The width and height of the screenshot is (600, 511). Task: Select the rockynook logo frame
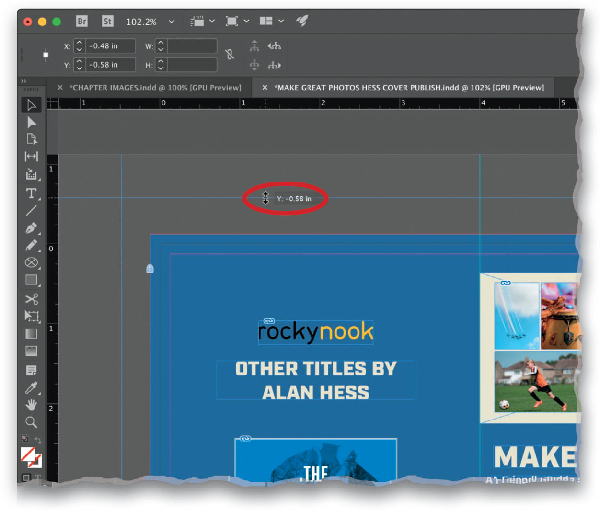(316, 332)
